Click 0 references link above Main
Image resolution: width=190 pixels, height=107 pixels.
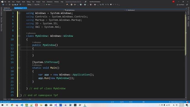pyautogui.click(x=37, y=65)
